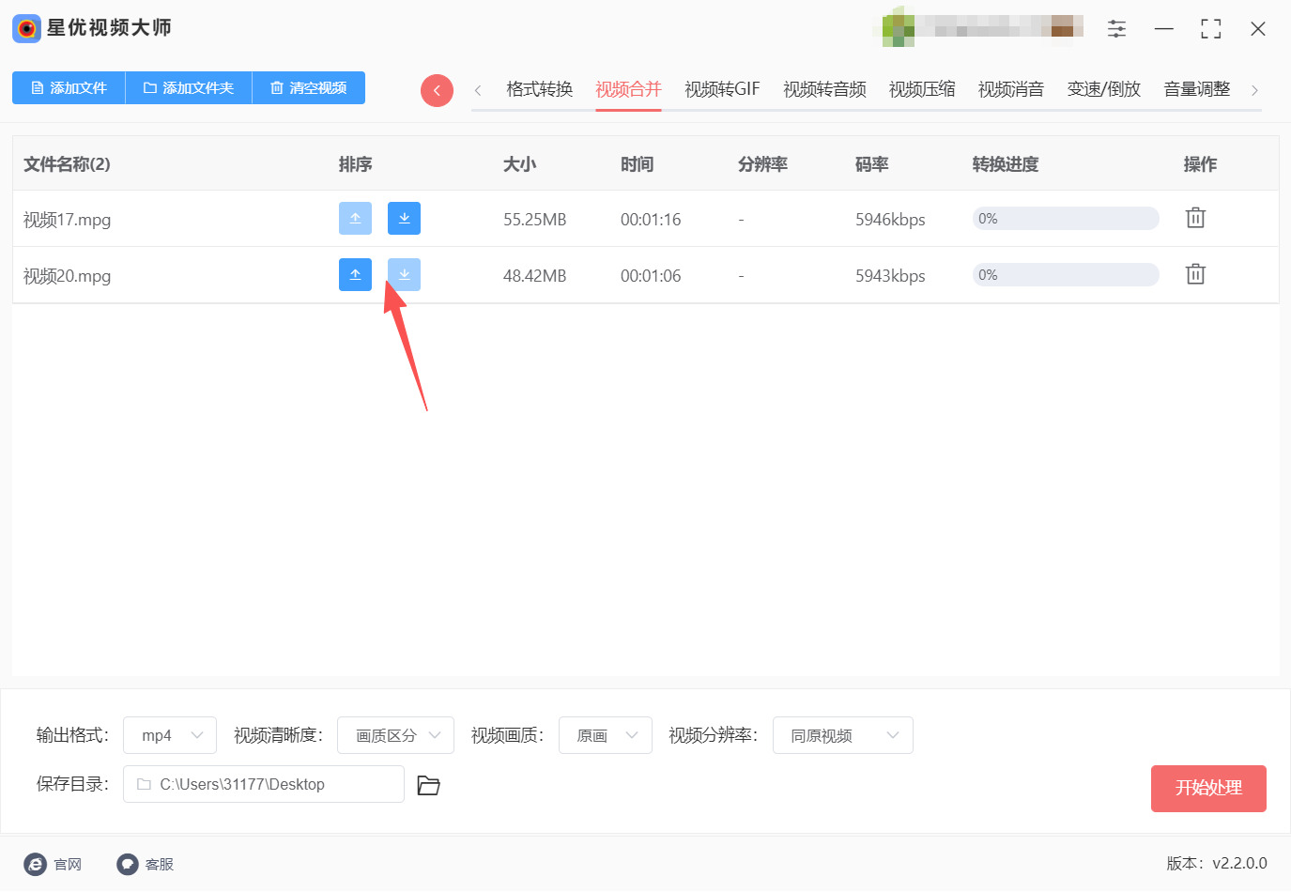Move 视频20.mpg up in the order

point(355,275)
